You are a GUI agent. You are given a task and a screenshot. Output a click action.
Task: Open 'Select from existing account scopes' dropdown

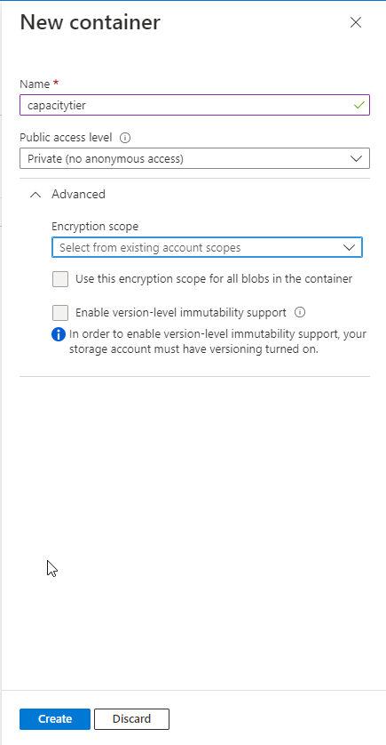pyautogui.click(x=207, y=247)
